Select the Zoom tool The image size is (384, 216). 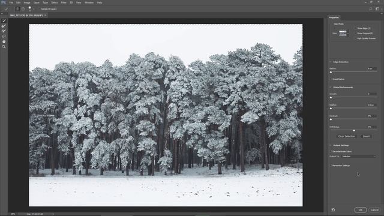coord(4,47)
